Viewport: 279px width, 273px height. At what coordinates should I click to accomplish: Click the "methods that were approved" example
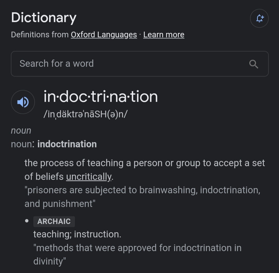tap(137, 248)
